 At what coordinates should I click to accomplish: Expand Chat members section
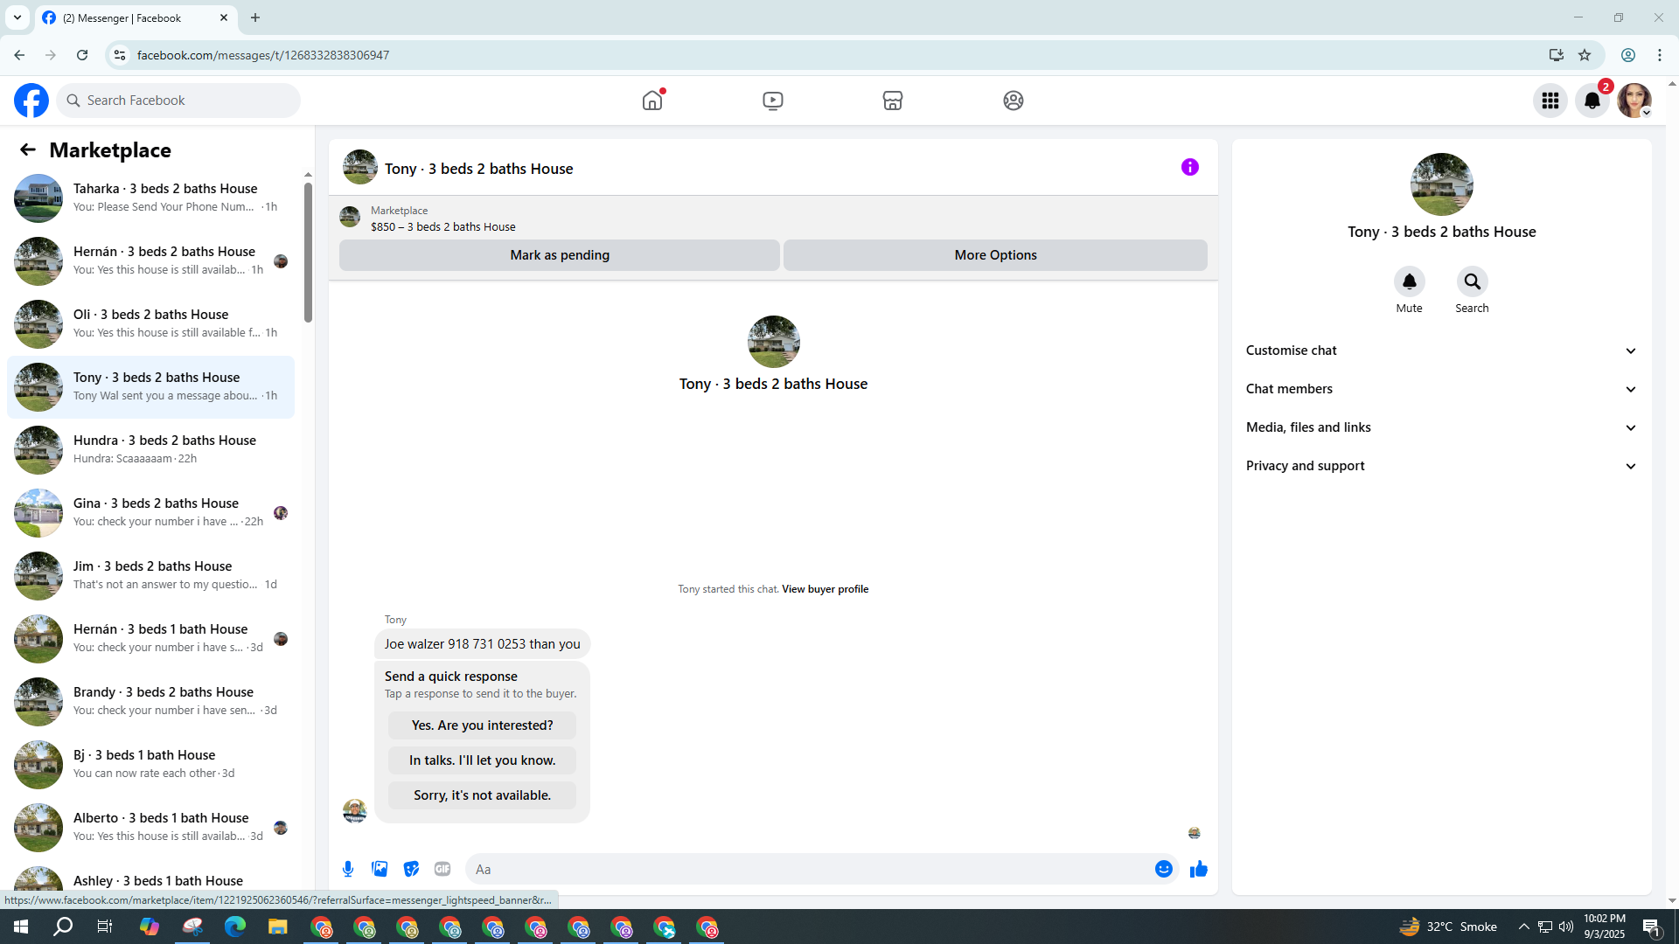click(1441, 389)
